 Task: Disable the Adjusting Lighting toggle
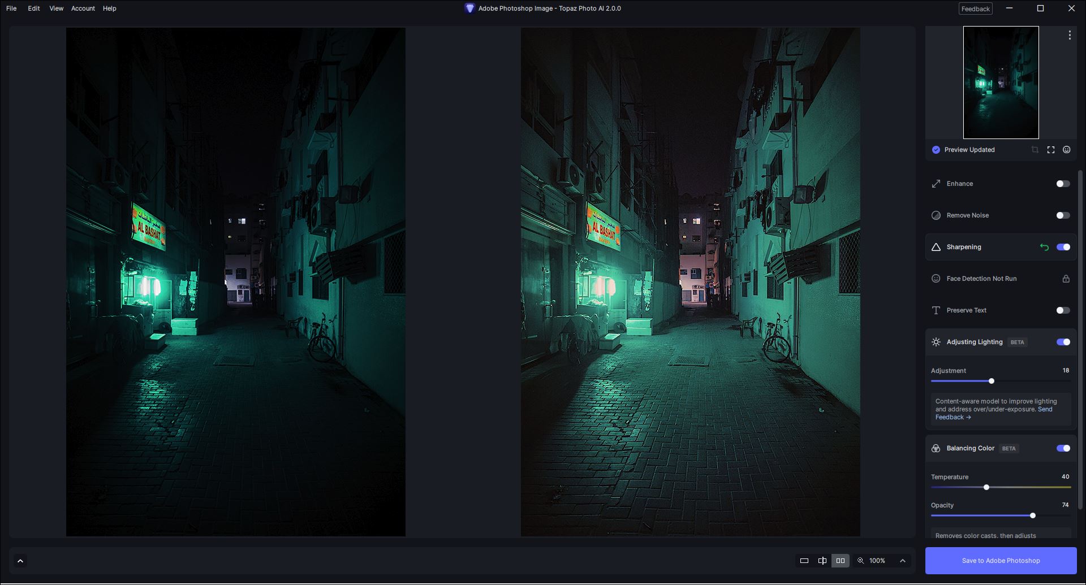[x=1063, y=342]
